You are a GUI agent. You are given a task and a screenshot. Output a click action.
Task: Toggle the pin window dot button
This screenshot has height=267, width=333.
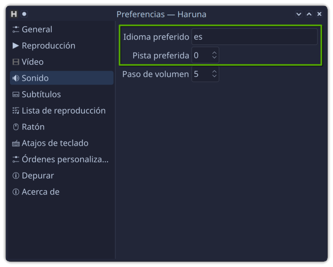(24, 14)
